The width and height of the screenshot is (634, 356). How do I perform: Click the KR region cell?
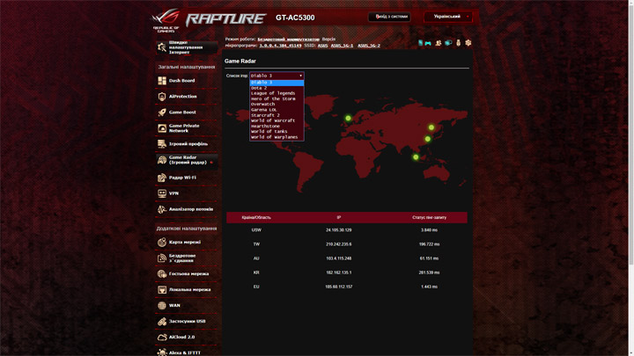[x=256, y=272]
